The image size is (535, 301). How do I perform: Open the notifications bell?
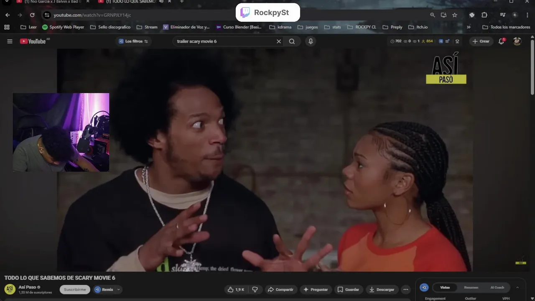point(502,41)
